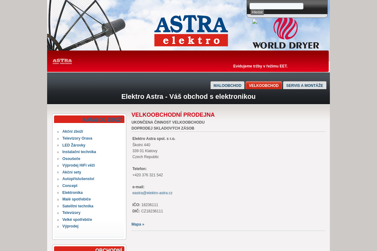
Task: Switch to the SERVIS A MONTÁŽE tab
Action: point(304,85)
